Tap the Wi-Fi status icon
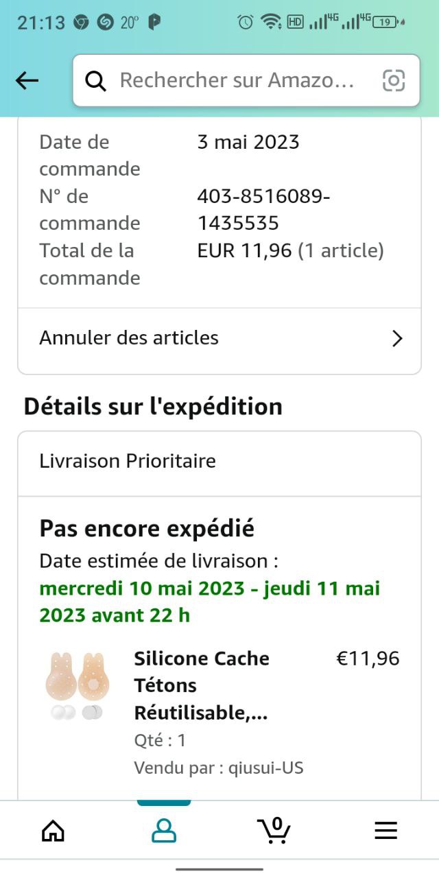 pyautogui.click(x=271, y=22)
